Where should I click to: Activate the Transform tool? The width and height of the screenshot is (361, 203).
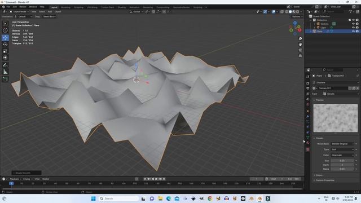click(5, 58)
